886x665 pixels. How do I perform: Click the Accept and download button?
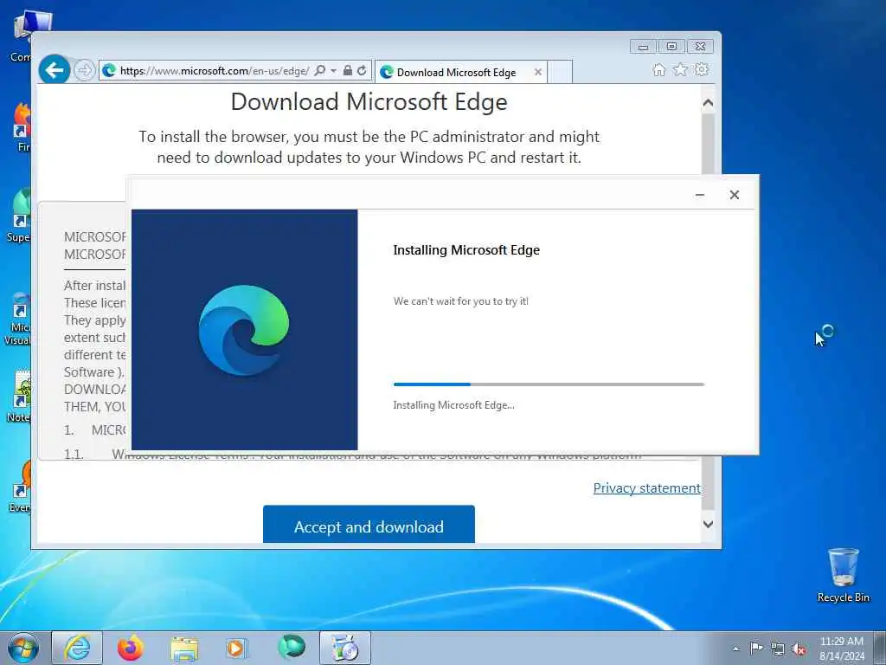click(369, 525)
